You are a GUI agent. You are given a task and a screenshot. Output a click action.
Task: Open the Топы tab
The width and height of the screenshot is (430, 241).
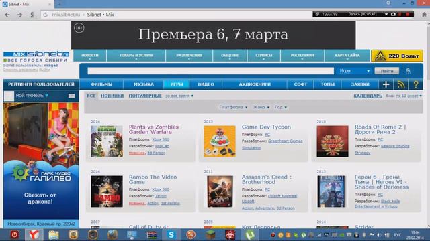pos(327,84)
